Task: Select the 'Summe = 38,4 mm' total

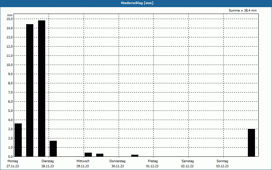Action: click(x=242, y=11)
